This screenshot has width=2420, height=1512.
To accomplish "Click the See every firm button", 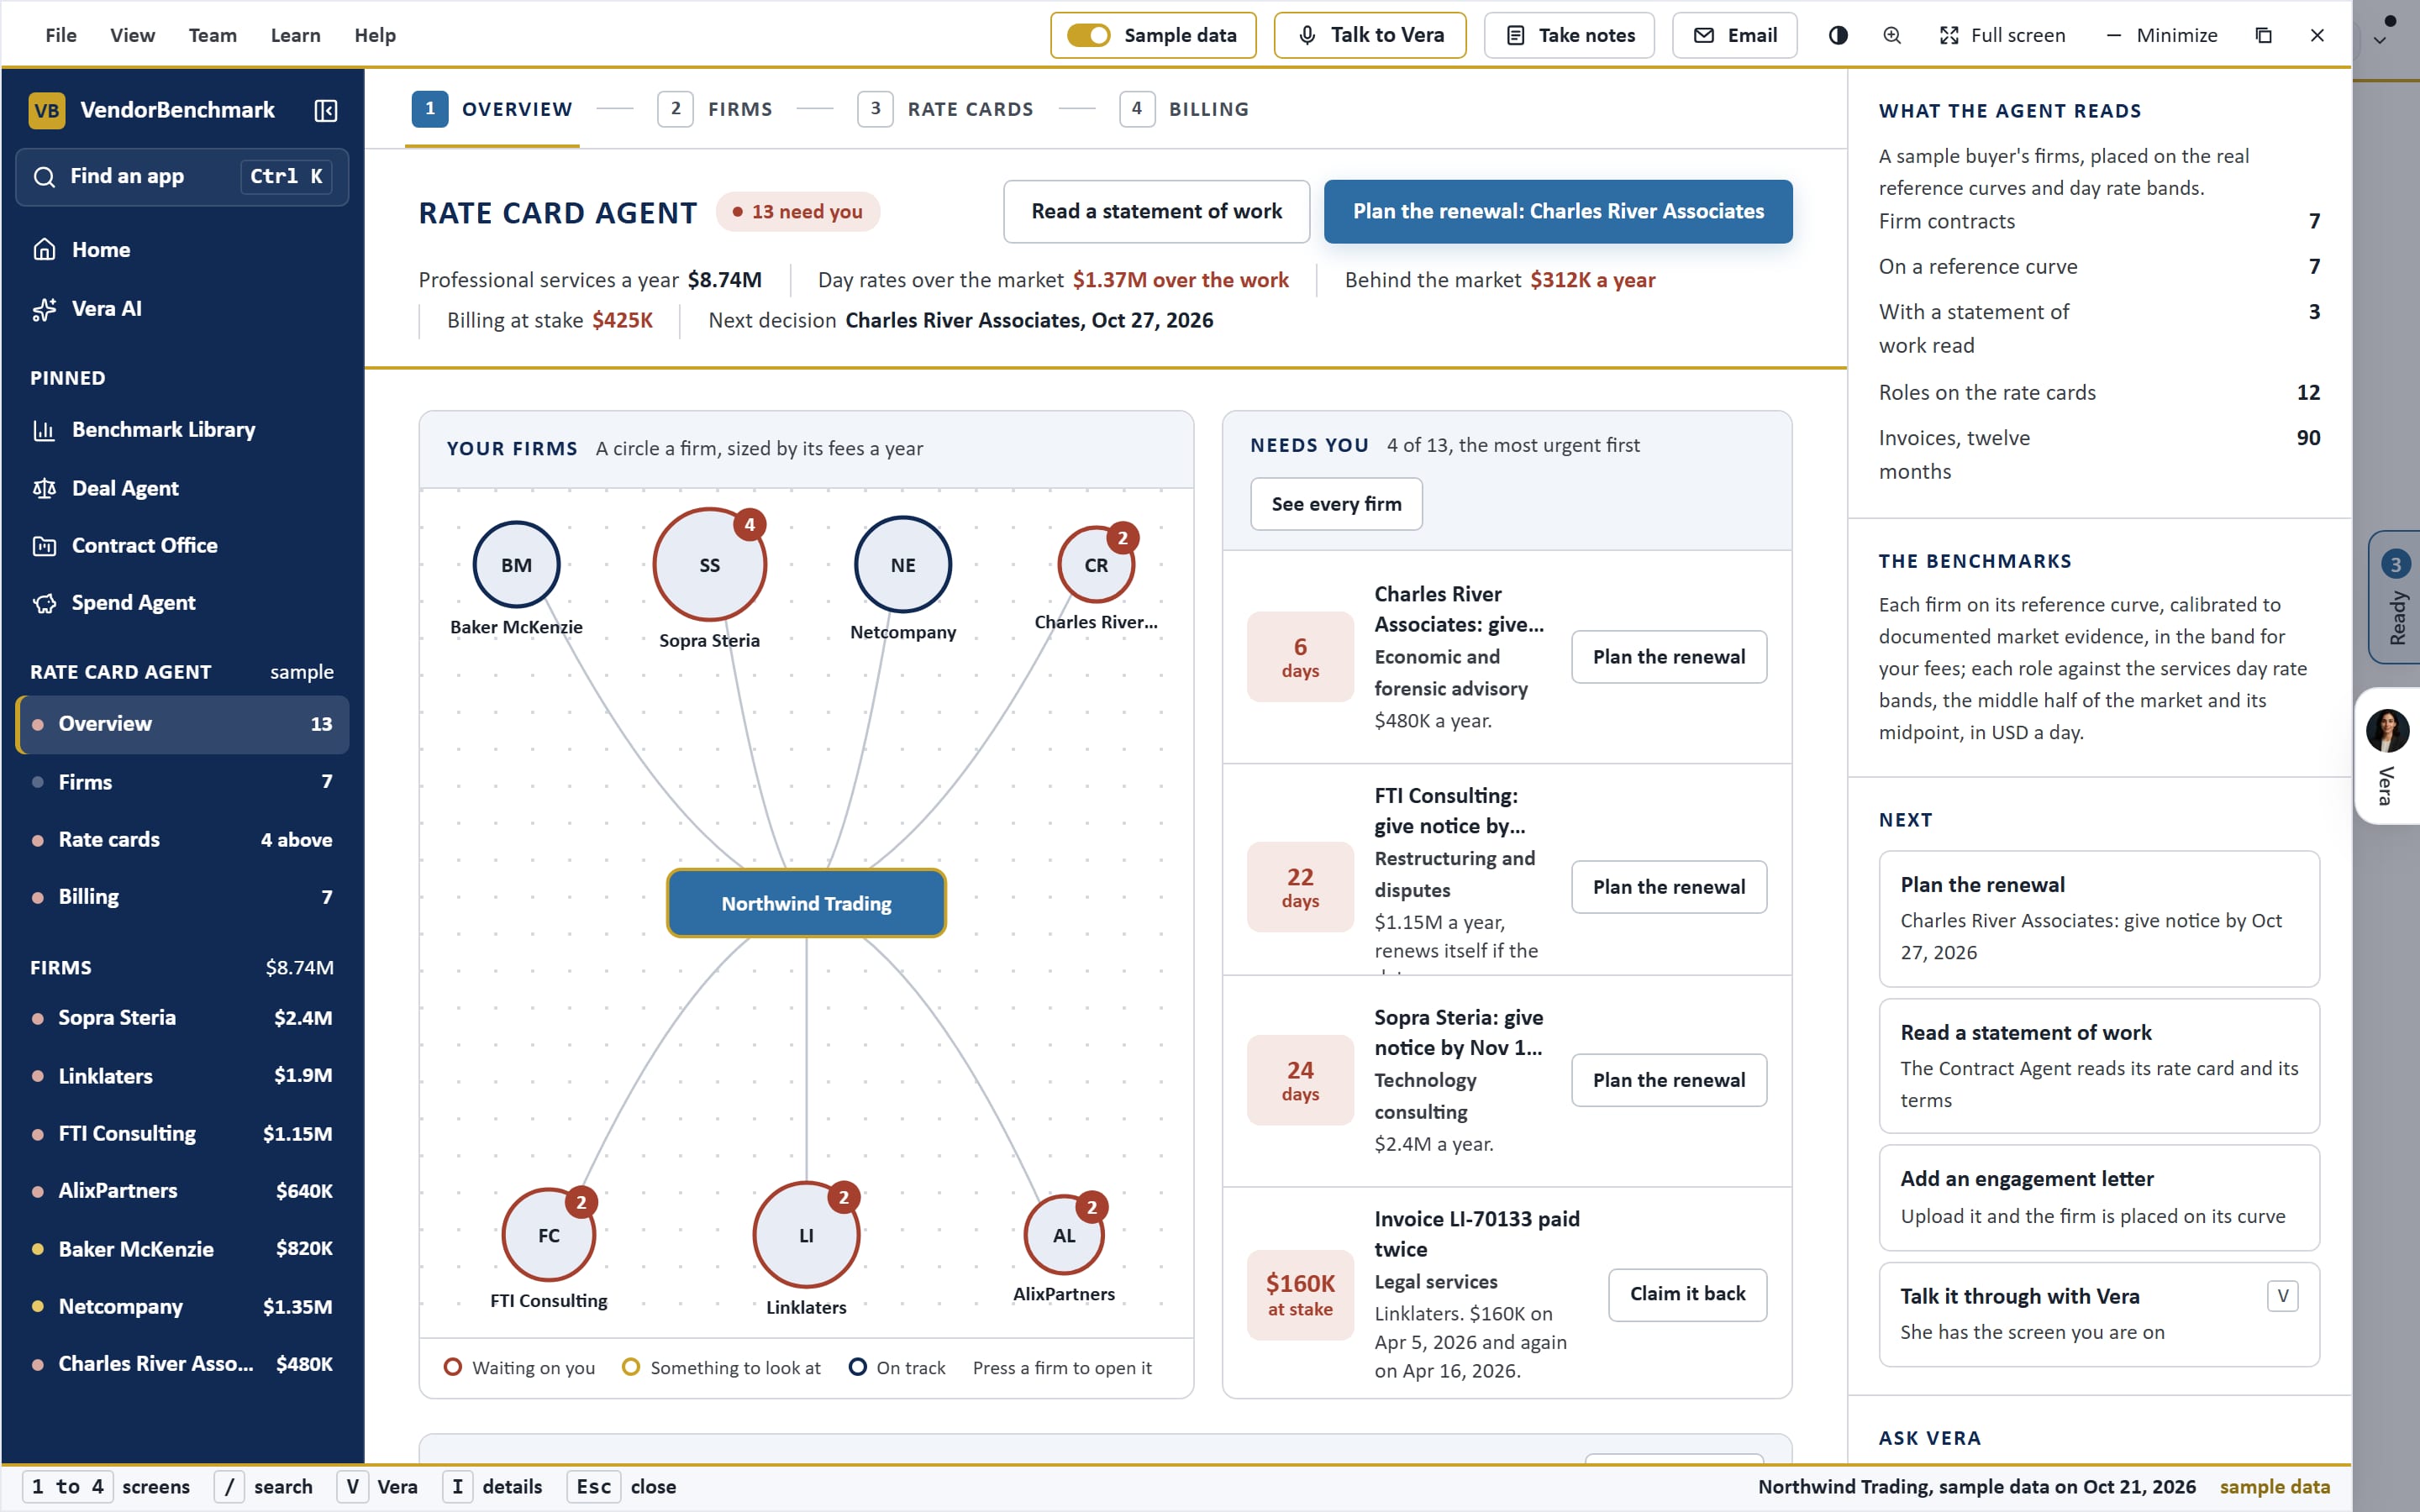I will point(1336,504).
